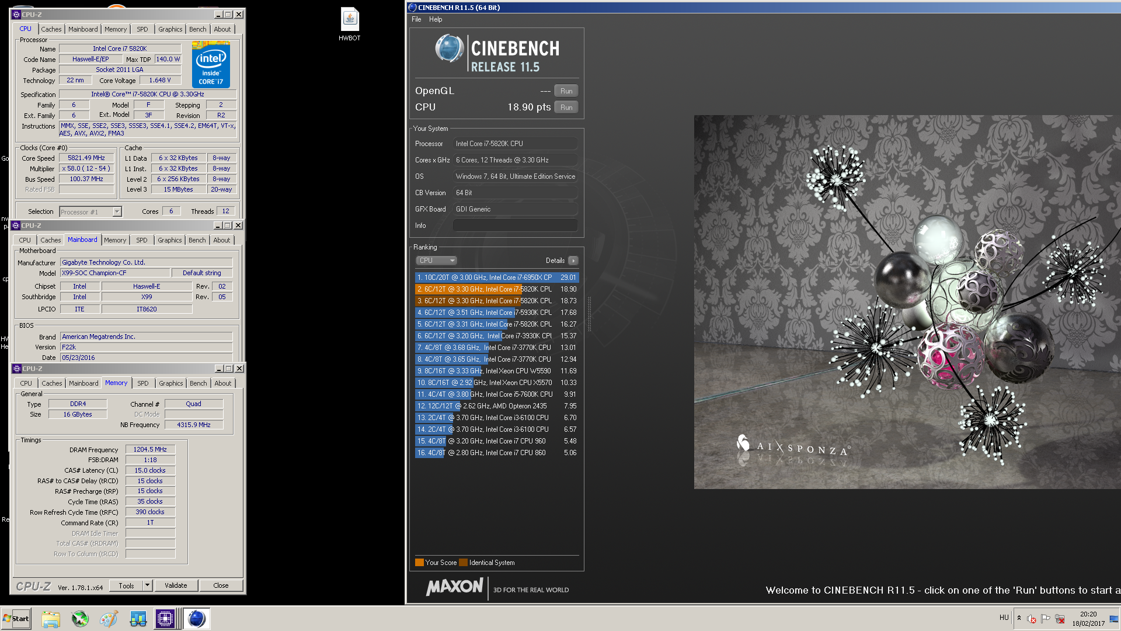The width and height of the screenshot is (1121, 631).
Task: Click the motherboard model X99-SOC Champion-CF
Action: click(x=116, y=273)
